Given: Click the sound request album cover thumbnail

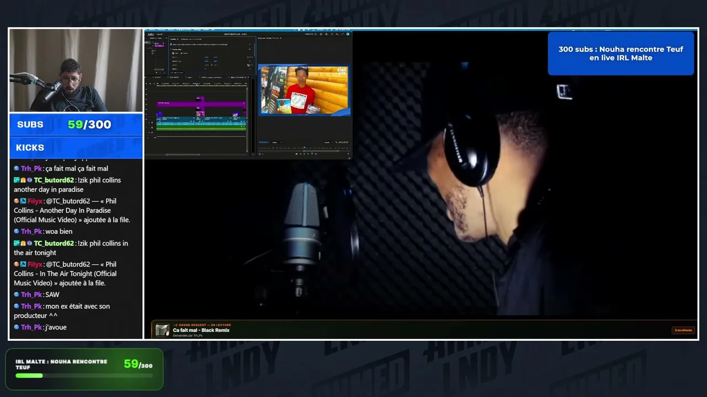Looking at the screenshot, I should pyautogui.click(x=162, y=330).
